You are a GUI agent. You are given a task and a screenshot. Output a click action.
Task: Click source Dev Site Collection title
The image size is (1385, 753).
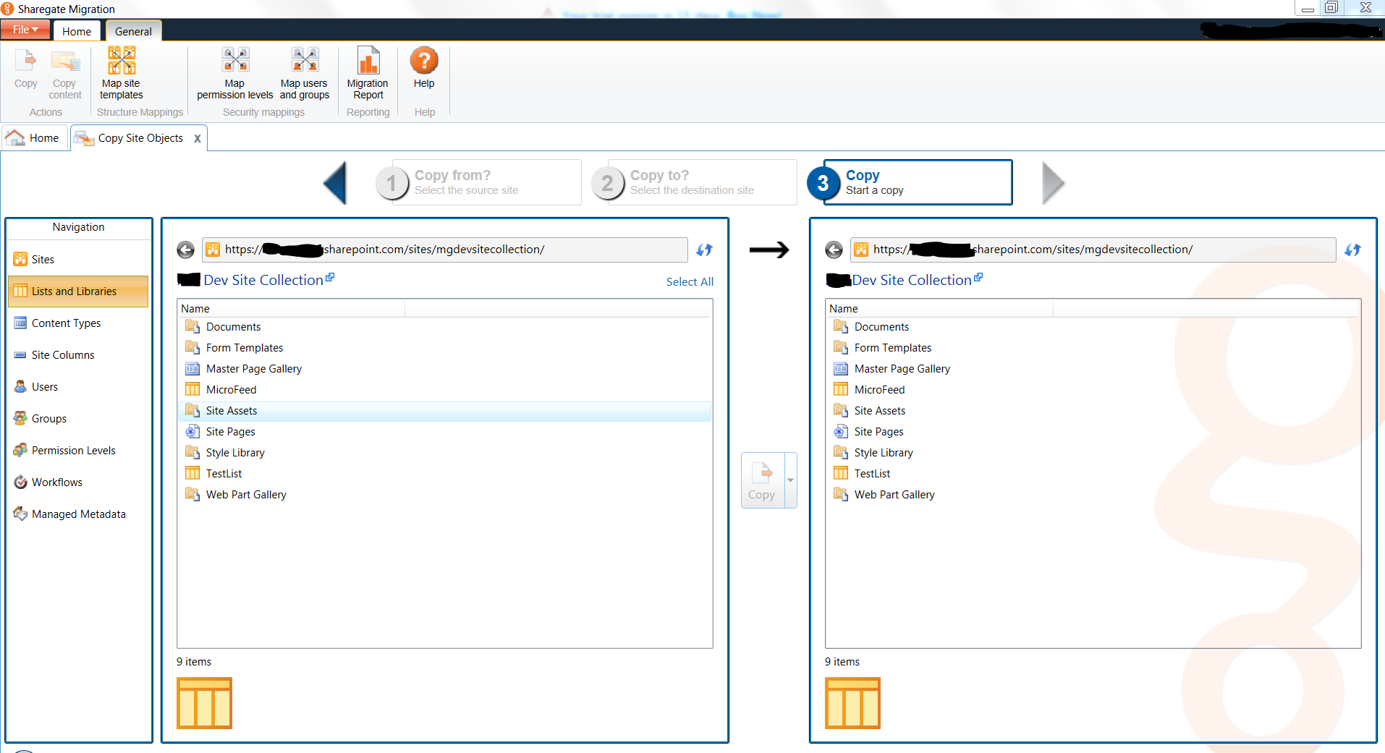click(x=263, y=280)
